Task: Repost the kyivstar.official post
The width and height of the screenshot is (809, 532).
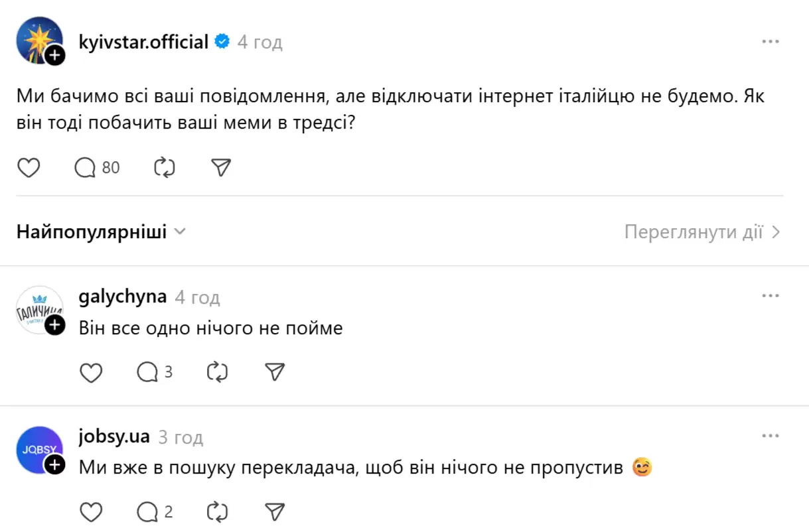Action: 163,168
